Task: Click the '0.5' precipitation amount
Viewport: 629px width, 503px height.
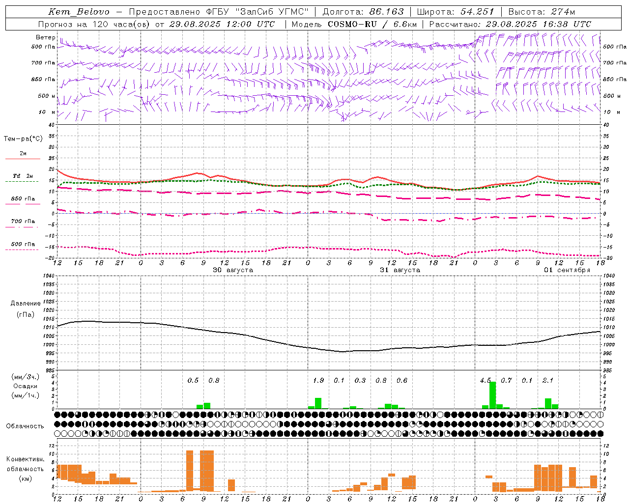Action: [193, 380]
